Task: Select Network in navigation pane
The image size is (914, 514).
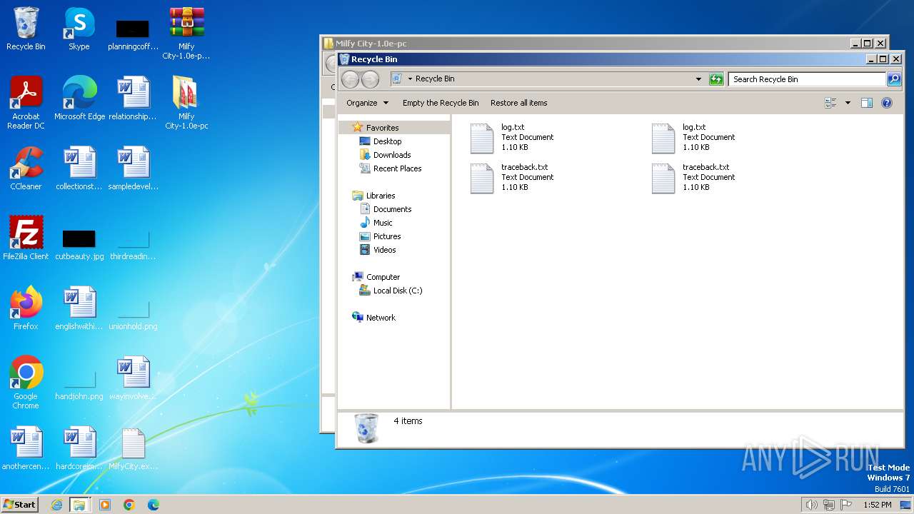Action: (381, 318)
